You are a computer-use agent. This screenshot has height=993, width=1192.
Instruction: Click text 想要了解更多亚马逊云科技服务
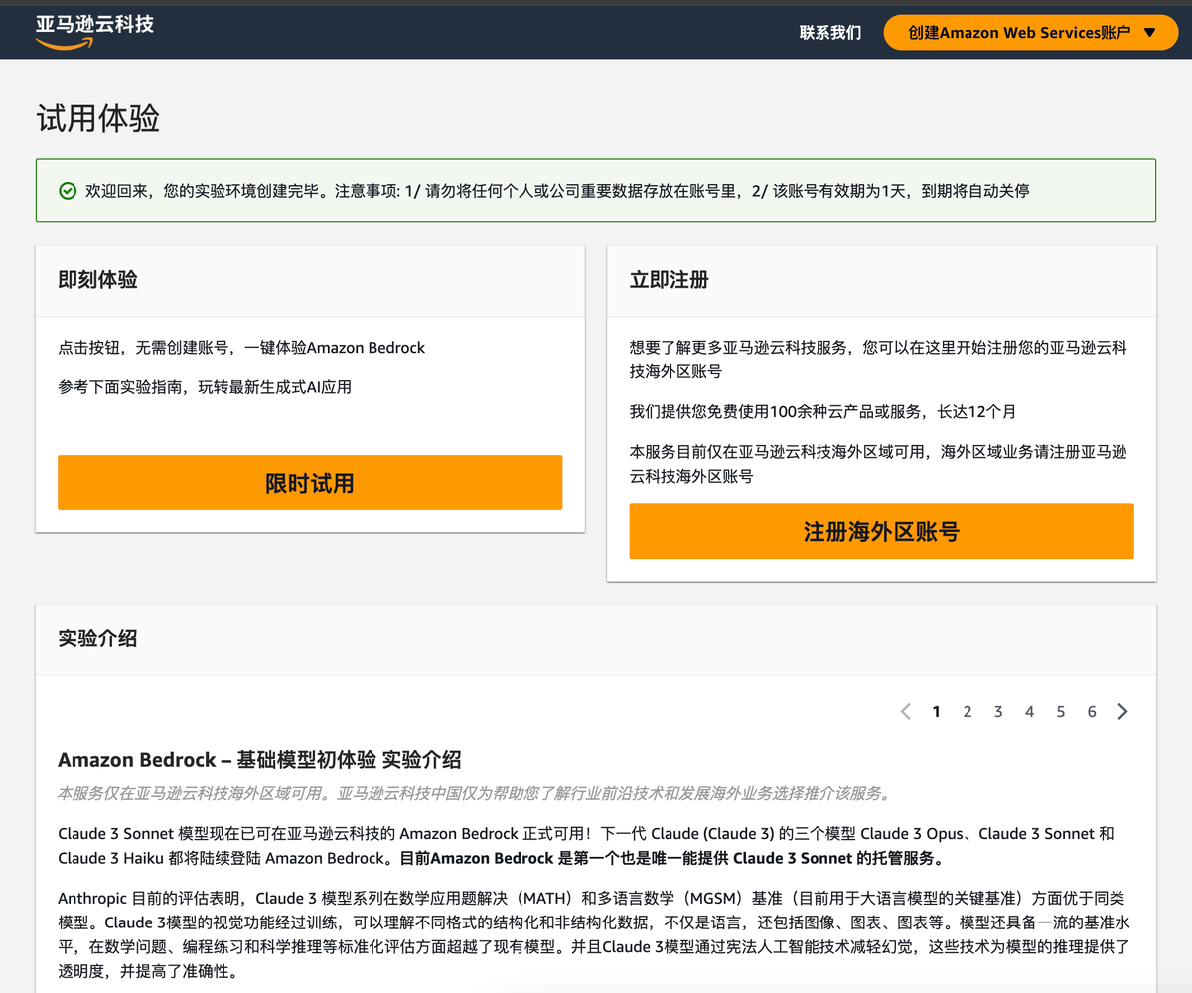click(878, 359)
